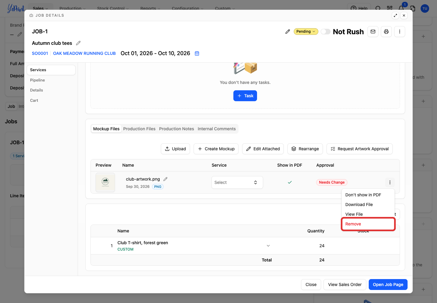The height and width of the screenshot is (303, 437).
Task: Expand the Job Details dialog to full screen
Action: click(x=395, y=15)
